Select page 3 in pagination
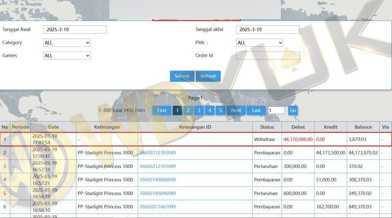The width and height of the screenshot is (392, 218). coord(199,111)
